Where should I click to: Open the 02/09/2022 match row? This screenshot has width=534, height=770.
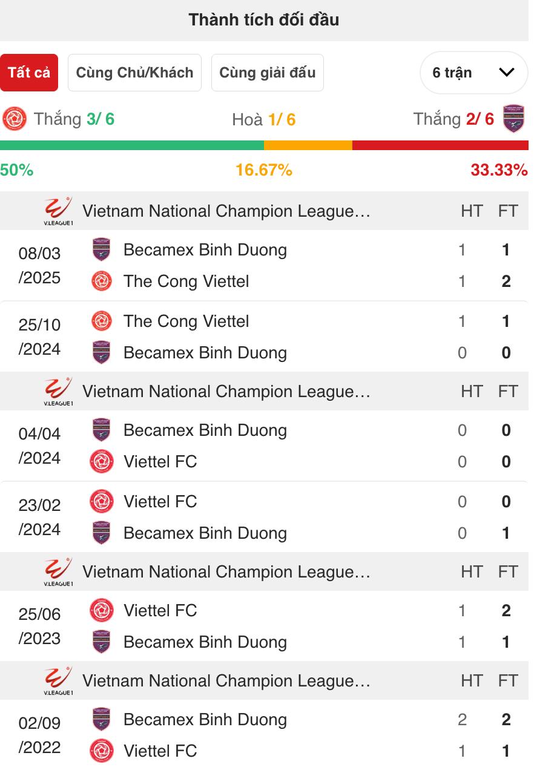click(x=264, y=735)
